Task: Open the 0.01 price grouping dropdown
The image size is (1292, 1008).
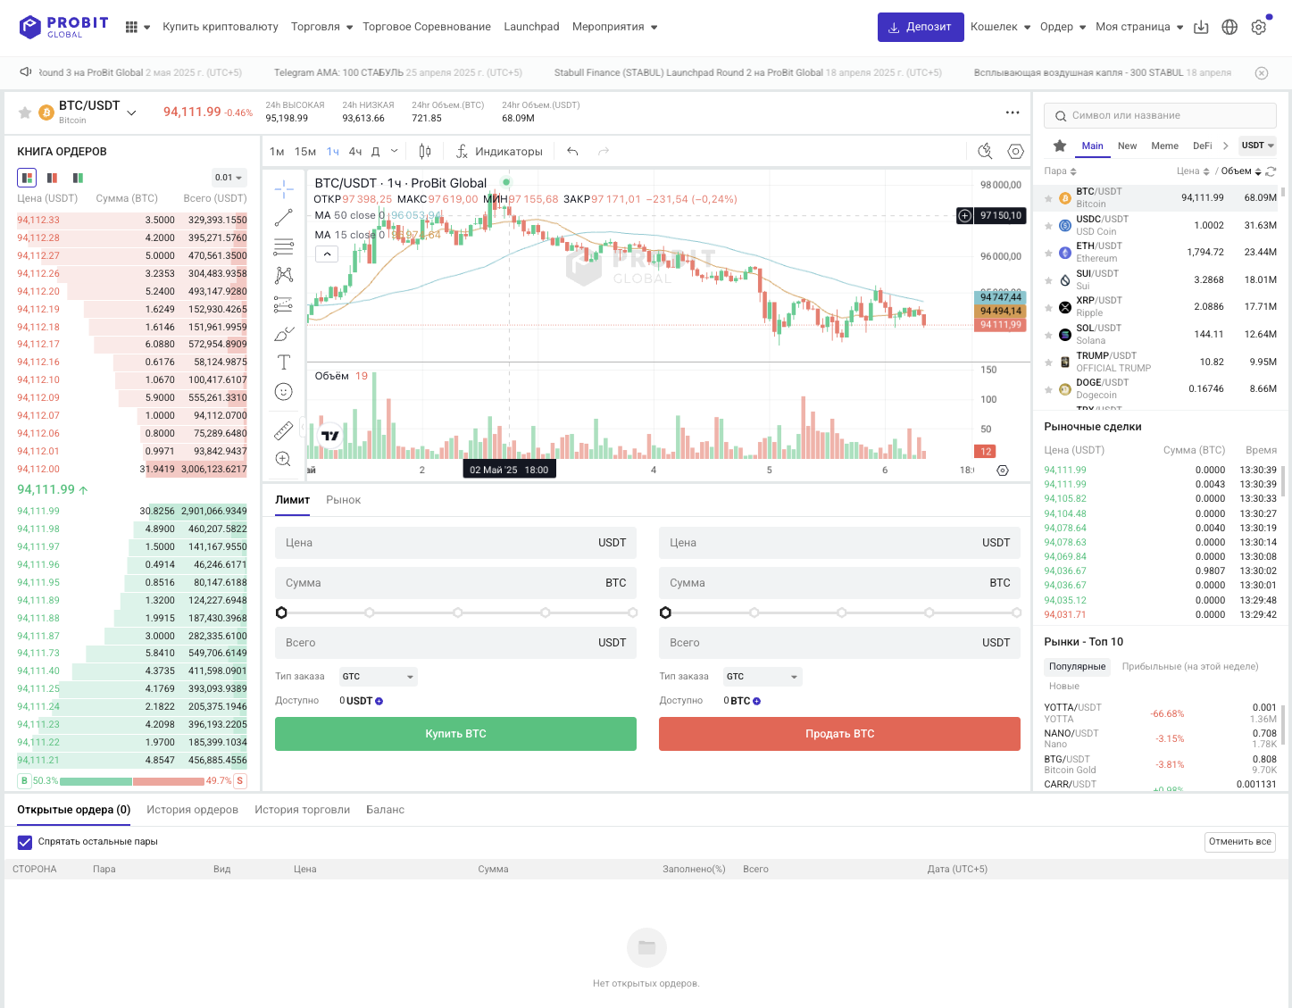Action: 229,178
